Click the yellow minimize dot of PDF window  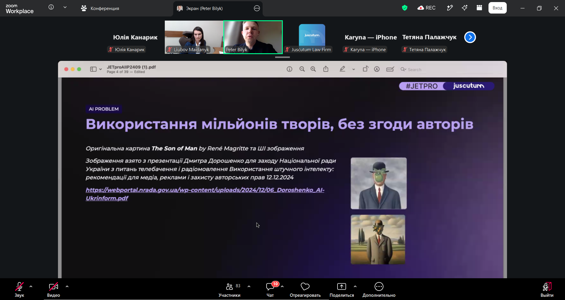click(73, 69)
